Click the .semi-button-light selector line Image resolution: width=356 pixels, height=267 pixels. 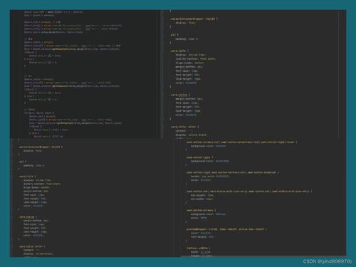199,157
